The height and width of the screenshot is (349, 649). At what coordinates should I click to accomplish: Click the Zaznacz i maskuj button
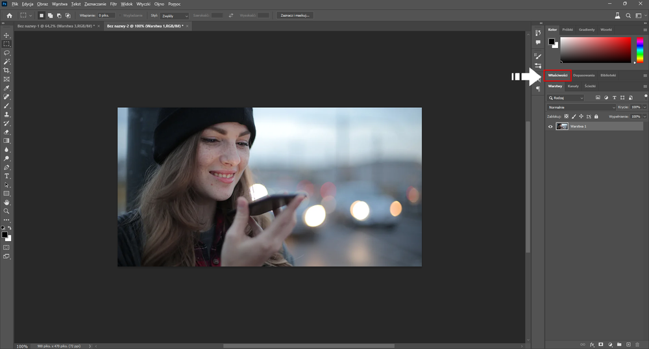[295, 16]
